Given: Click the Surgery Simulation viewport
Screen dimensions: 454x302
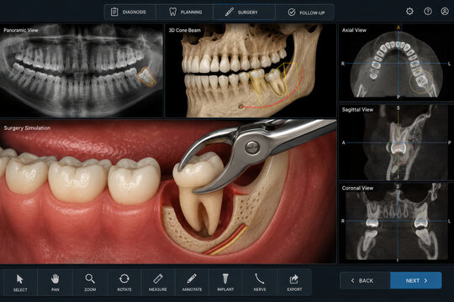Looking at the screenshot, I should (168, 191).
